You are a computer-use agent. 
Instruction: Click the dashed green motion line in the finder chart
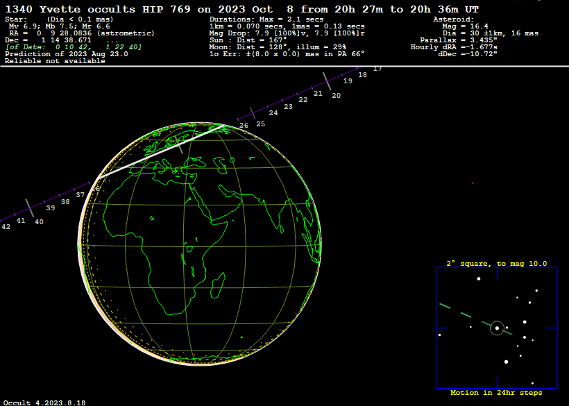point(476,319)
